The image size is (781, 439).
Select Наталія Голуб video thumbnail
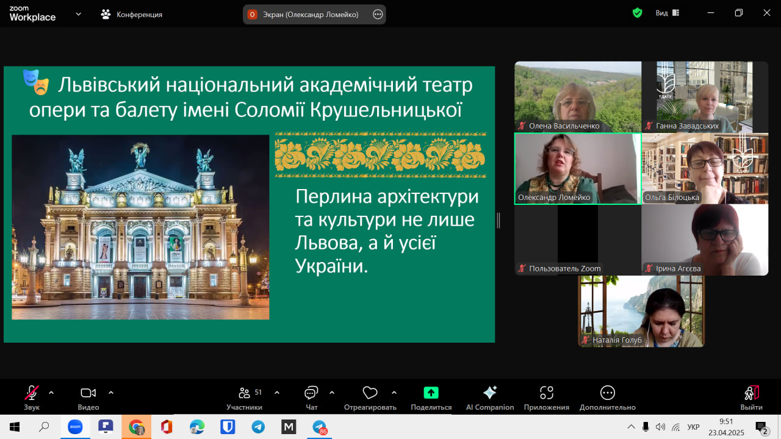click(x=641, y=311)
